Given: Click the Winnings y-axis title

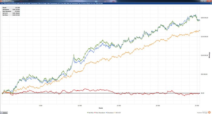Looking at the screenshot, I should pos(210,55).
